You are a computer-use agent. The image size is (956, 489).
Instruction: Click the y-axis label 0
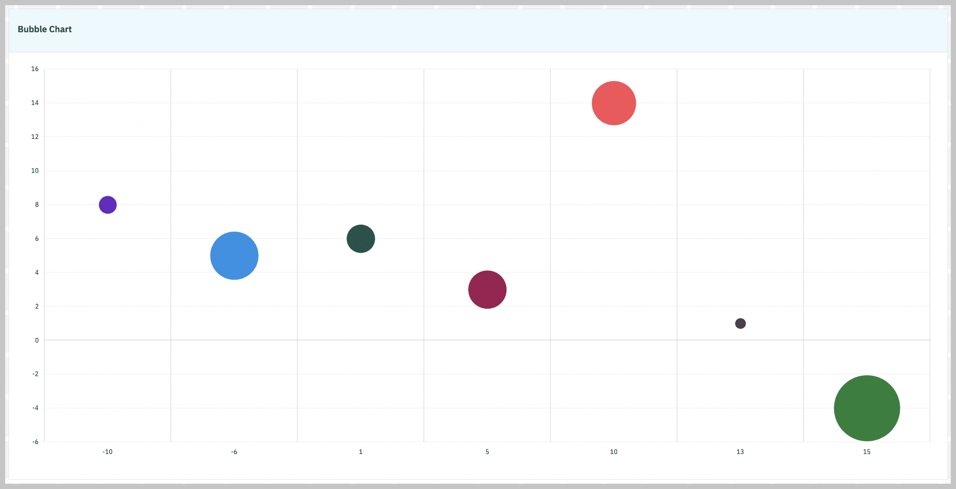[36, 340]
